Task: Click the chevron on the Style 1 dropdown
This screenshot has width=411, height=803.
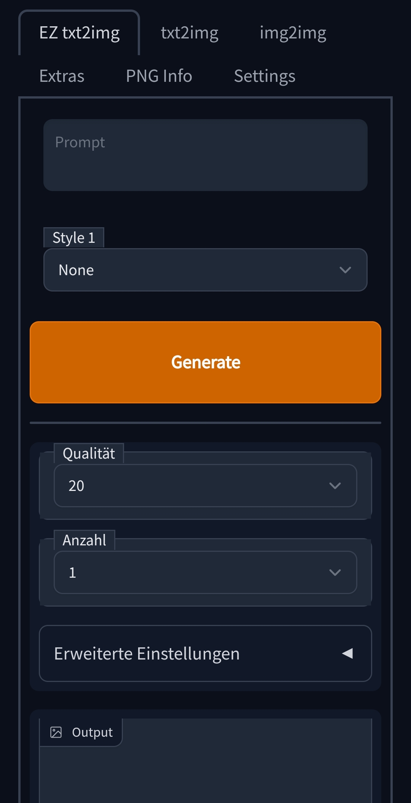Action: point(346,270)
